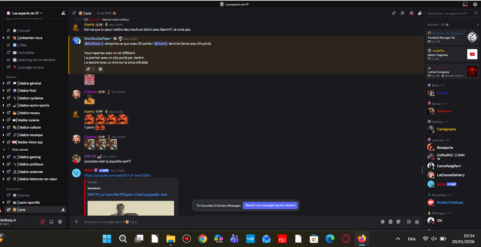Open the GIF picker in message bar
The height and width of the screenshot is (247, 481).
pyautogui.click(x=391, y=222)
